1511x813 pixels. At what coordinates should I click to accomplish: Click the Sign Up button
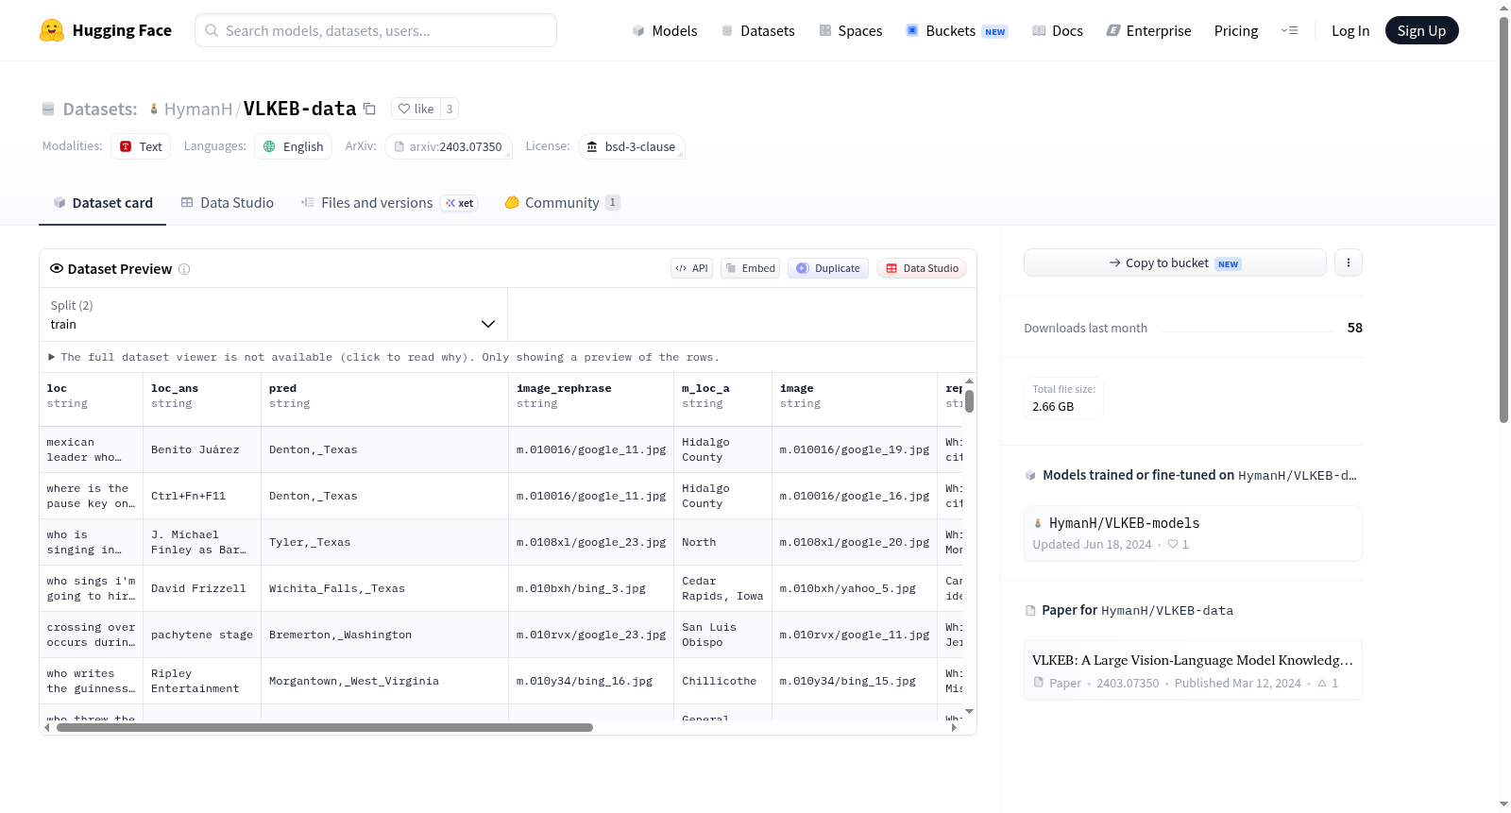click(x=1421, y=30)
